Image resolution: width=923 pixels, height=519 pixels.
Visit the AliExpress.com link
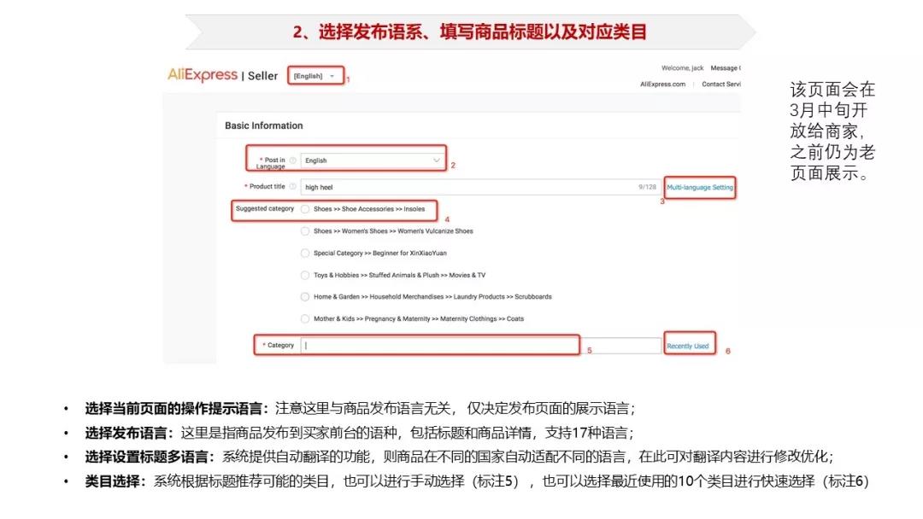point(661,84)
